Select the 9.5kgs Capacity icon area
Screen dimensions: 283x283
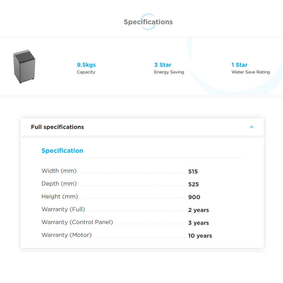[86, 68]
